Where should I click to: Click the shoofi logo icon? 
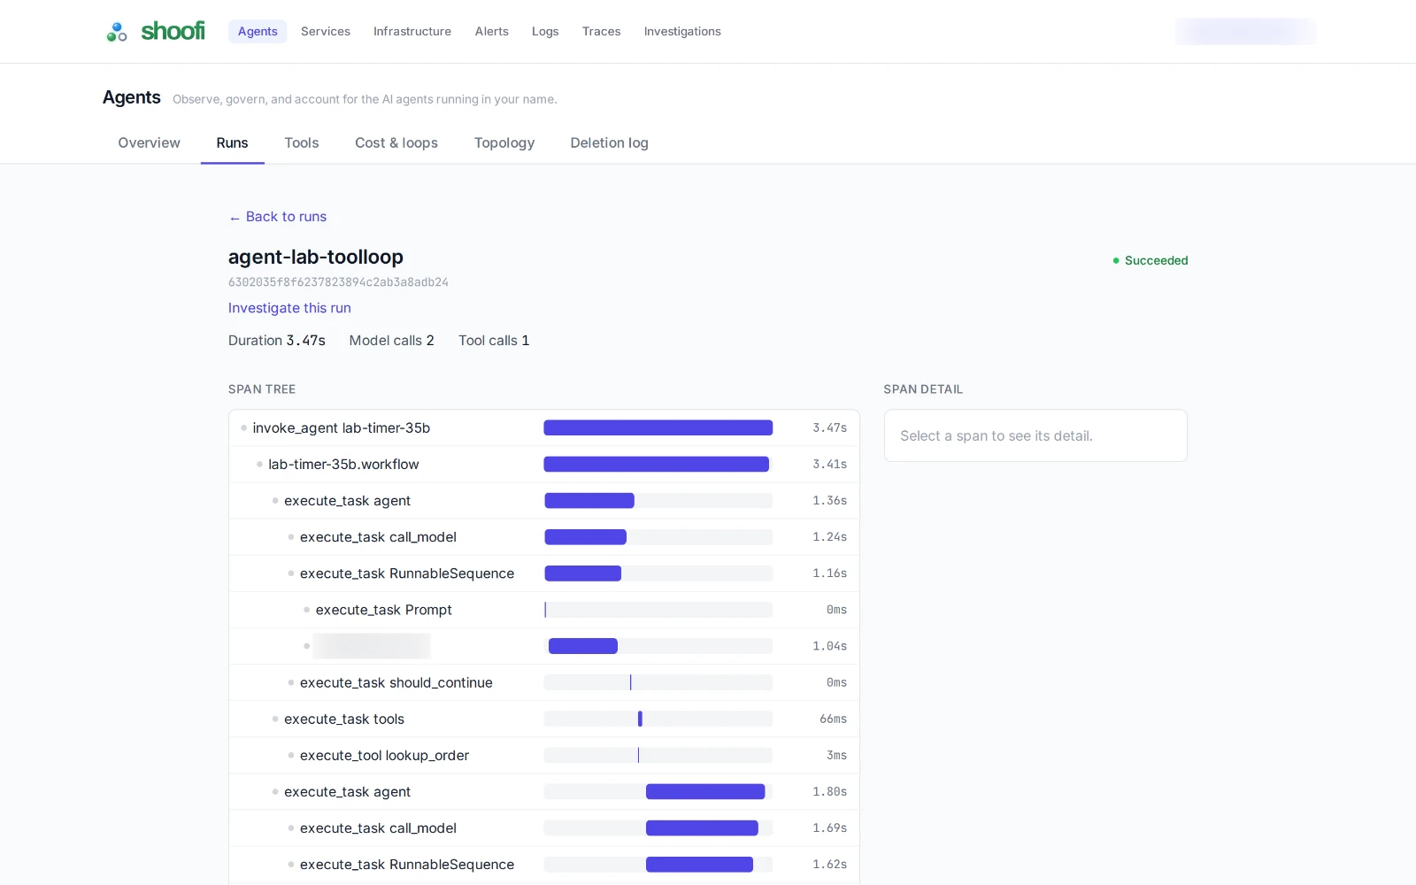pos(117,32)
